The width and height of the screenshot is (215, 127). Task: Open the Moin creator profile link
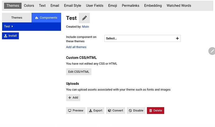(85, 27)
